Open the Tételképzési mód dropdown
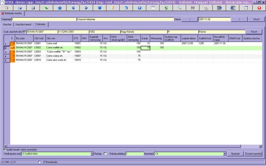The image size is (266, 166). (92, 154)
